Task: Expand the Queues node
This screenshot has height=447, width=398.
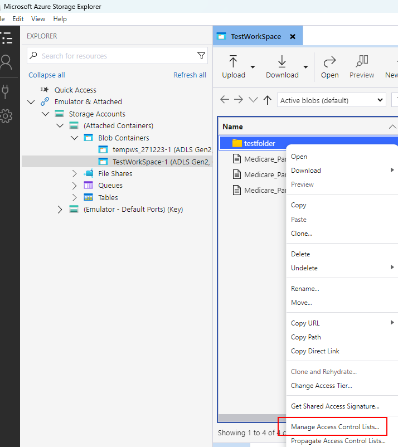Action: [74, 186]
